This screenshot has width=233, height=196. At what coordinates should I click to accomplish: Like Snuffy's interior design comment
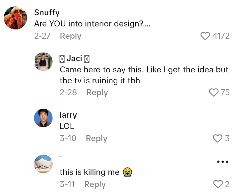click(206, 36)
